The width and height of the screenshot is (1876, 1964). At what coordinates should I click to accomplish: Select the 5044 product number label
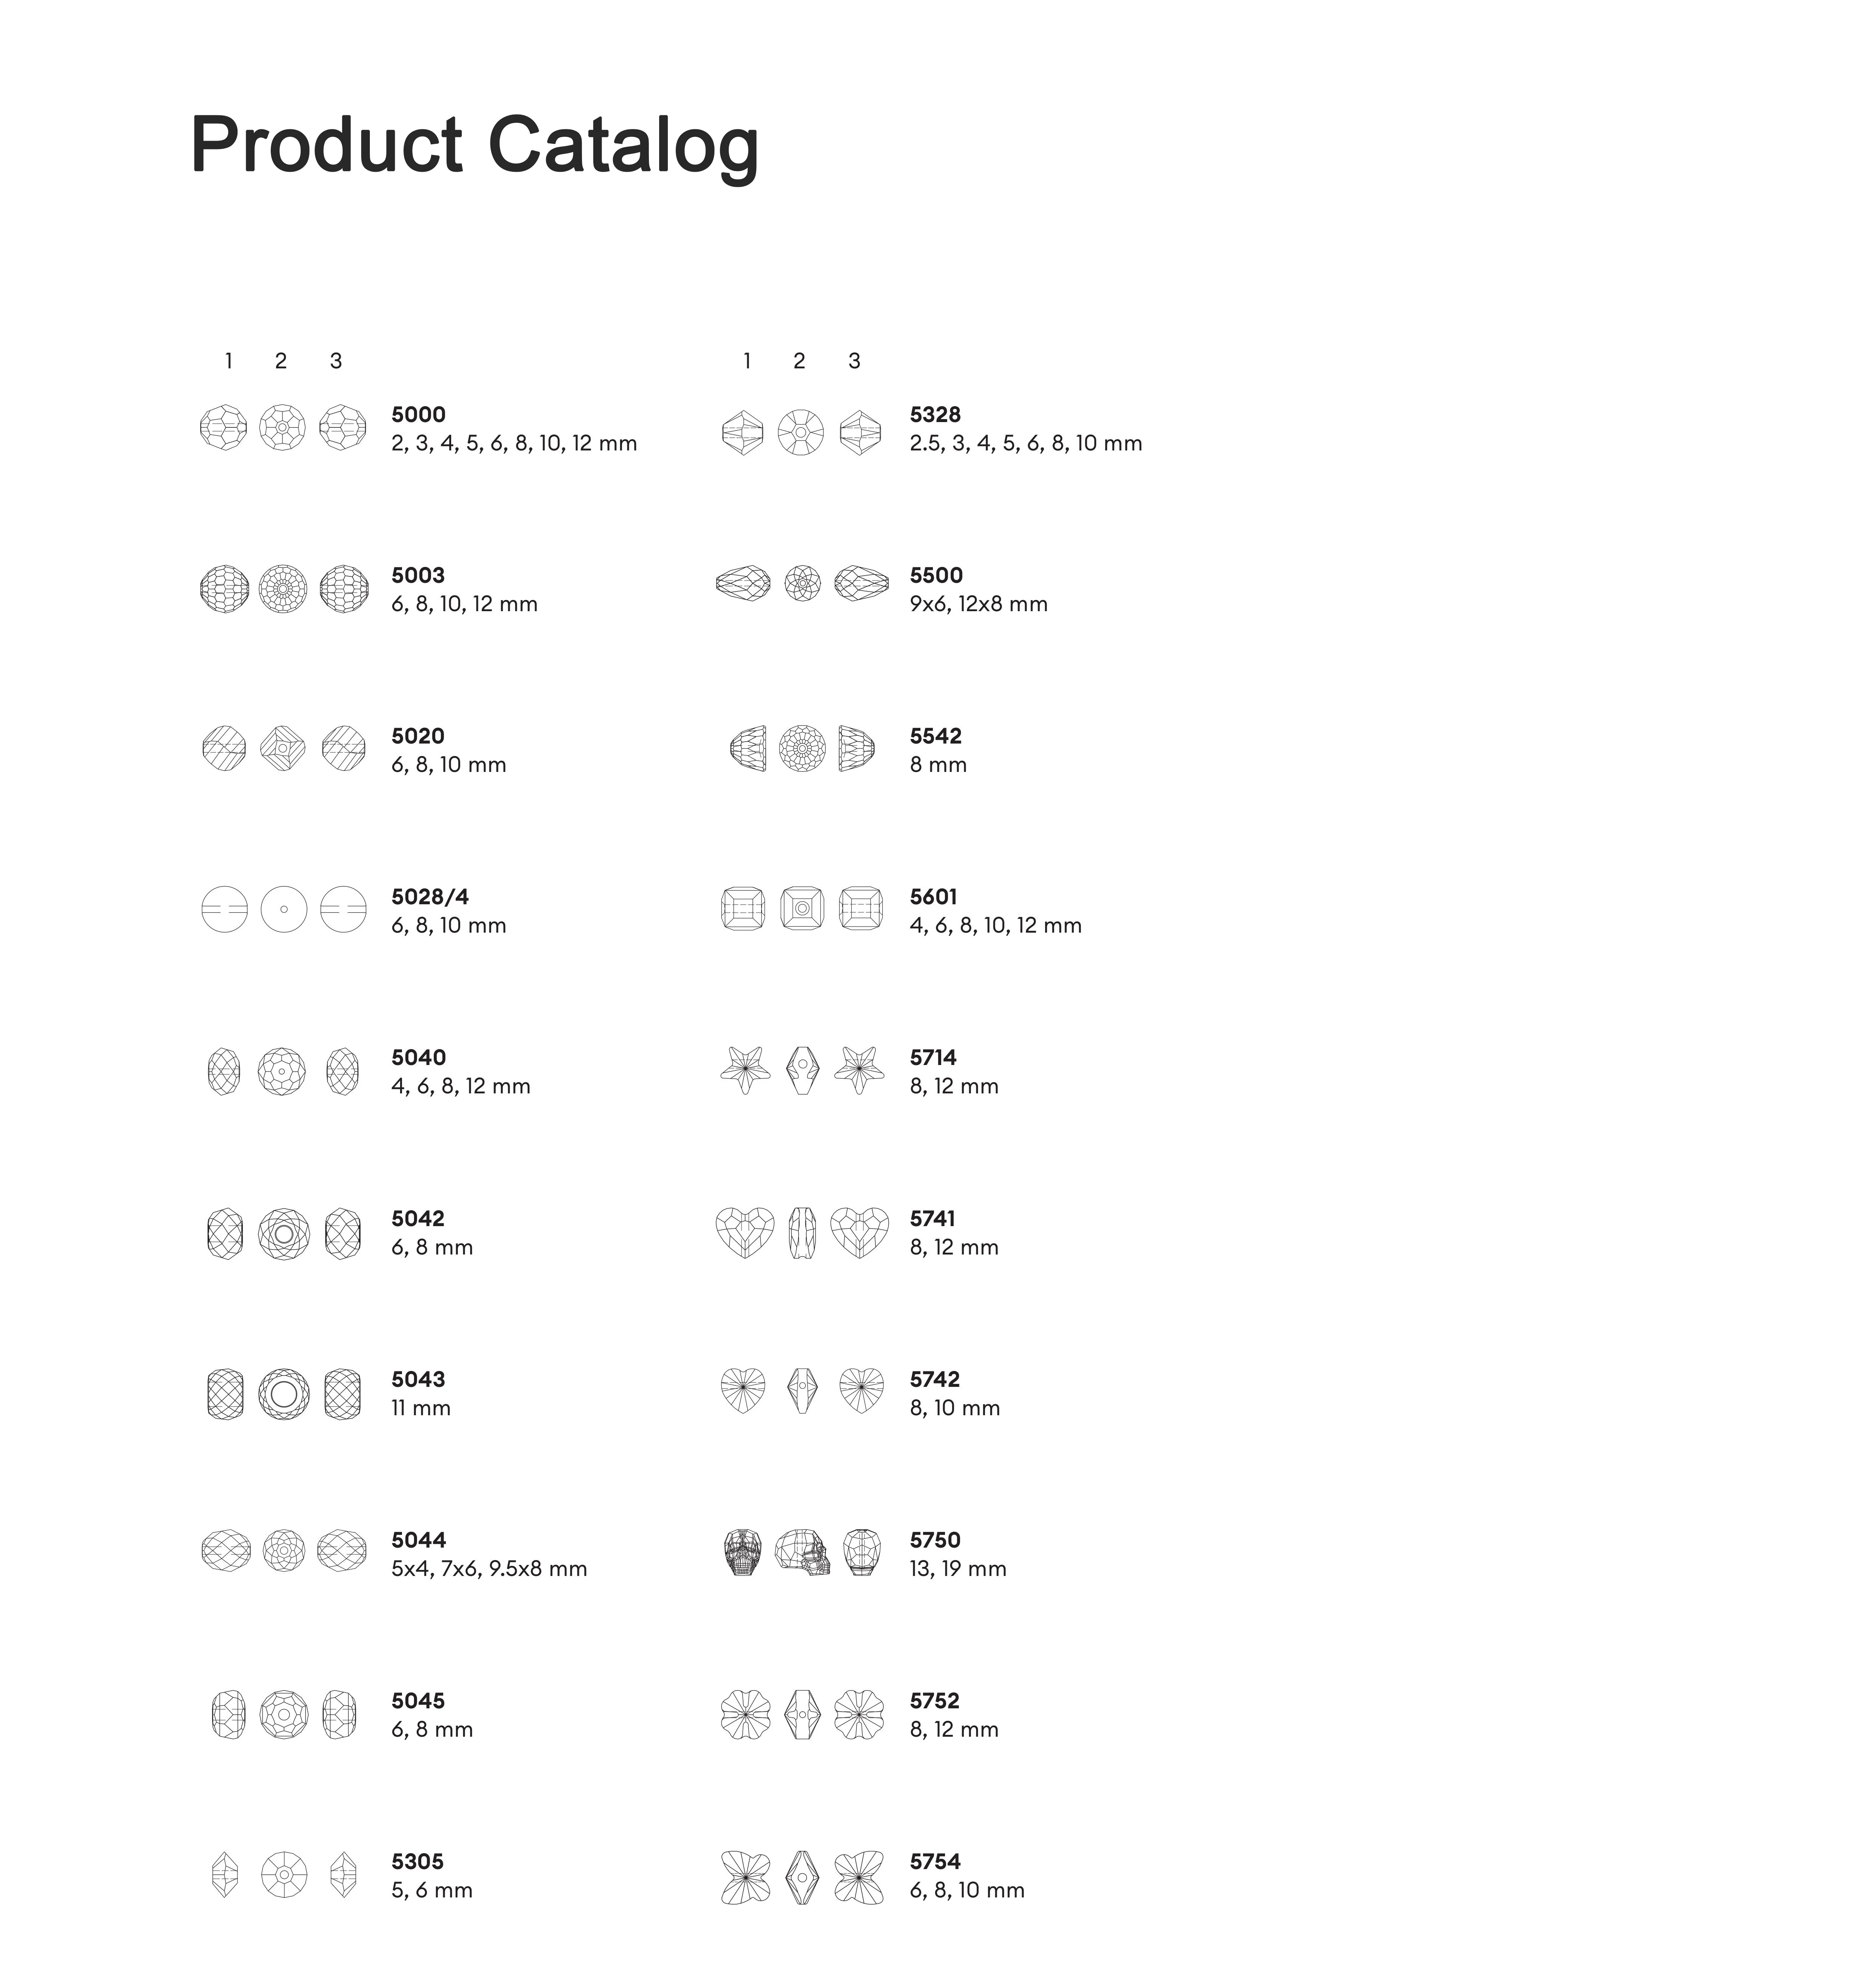[x=418, y=1540]
